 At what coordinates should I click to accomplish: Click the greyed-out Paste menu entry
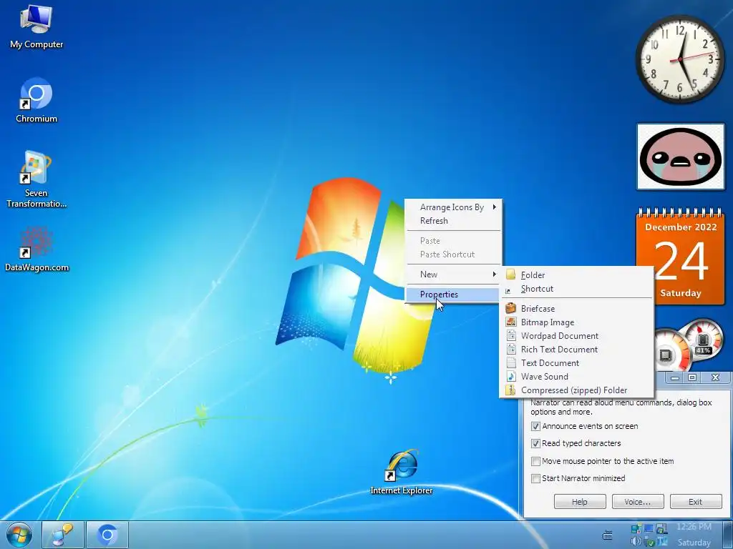pyautogui.click(x=453, y=241)
